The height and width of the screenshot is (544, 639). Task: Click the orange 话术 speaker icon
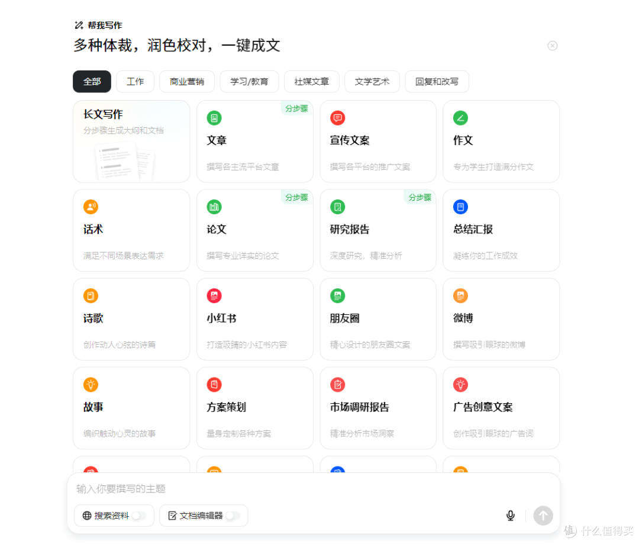point(91,207)
